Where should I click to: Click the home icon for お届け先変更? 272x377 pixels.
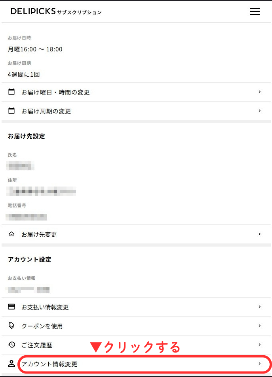11,234
